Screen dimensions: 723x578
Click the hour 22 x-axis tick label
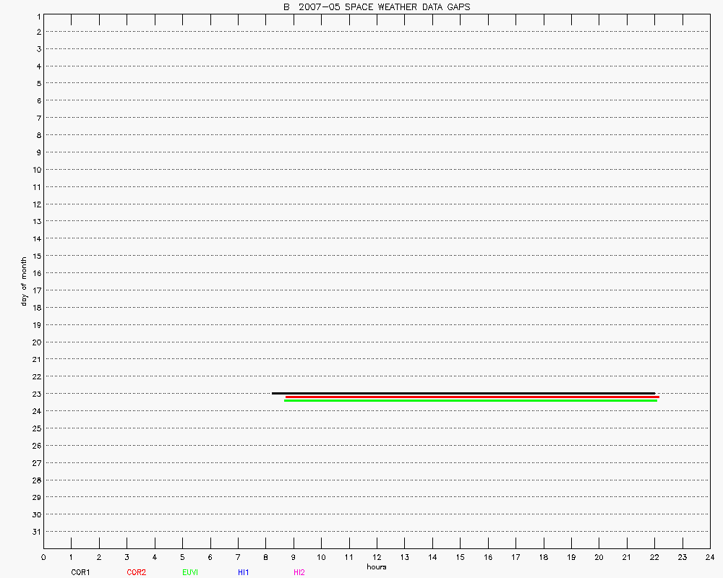[x=654, y=558]
